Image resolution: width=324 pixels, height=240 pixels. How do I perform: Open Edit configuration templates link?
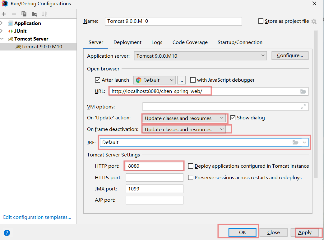37,217
